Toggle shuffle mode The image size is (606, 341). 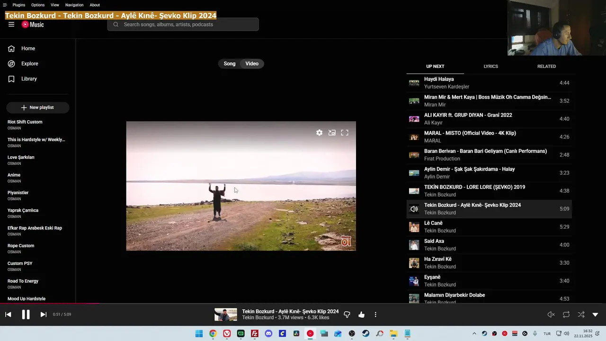pos(581,314)
